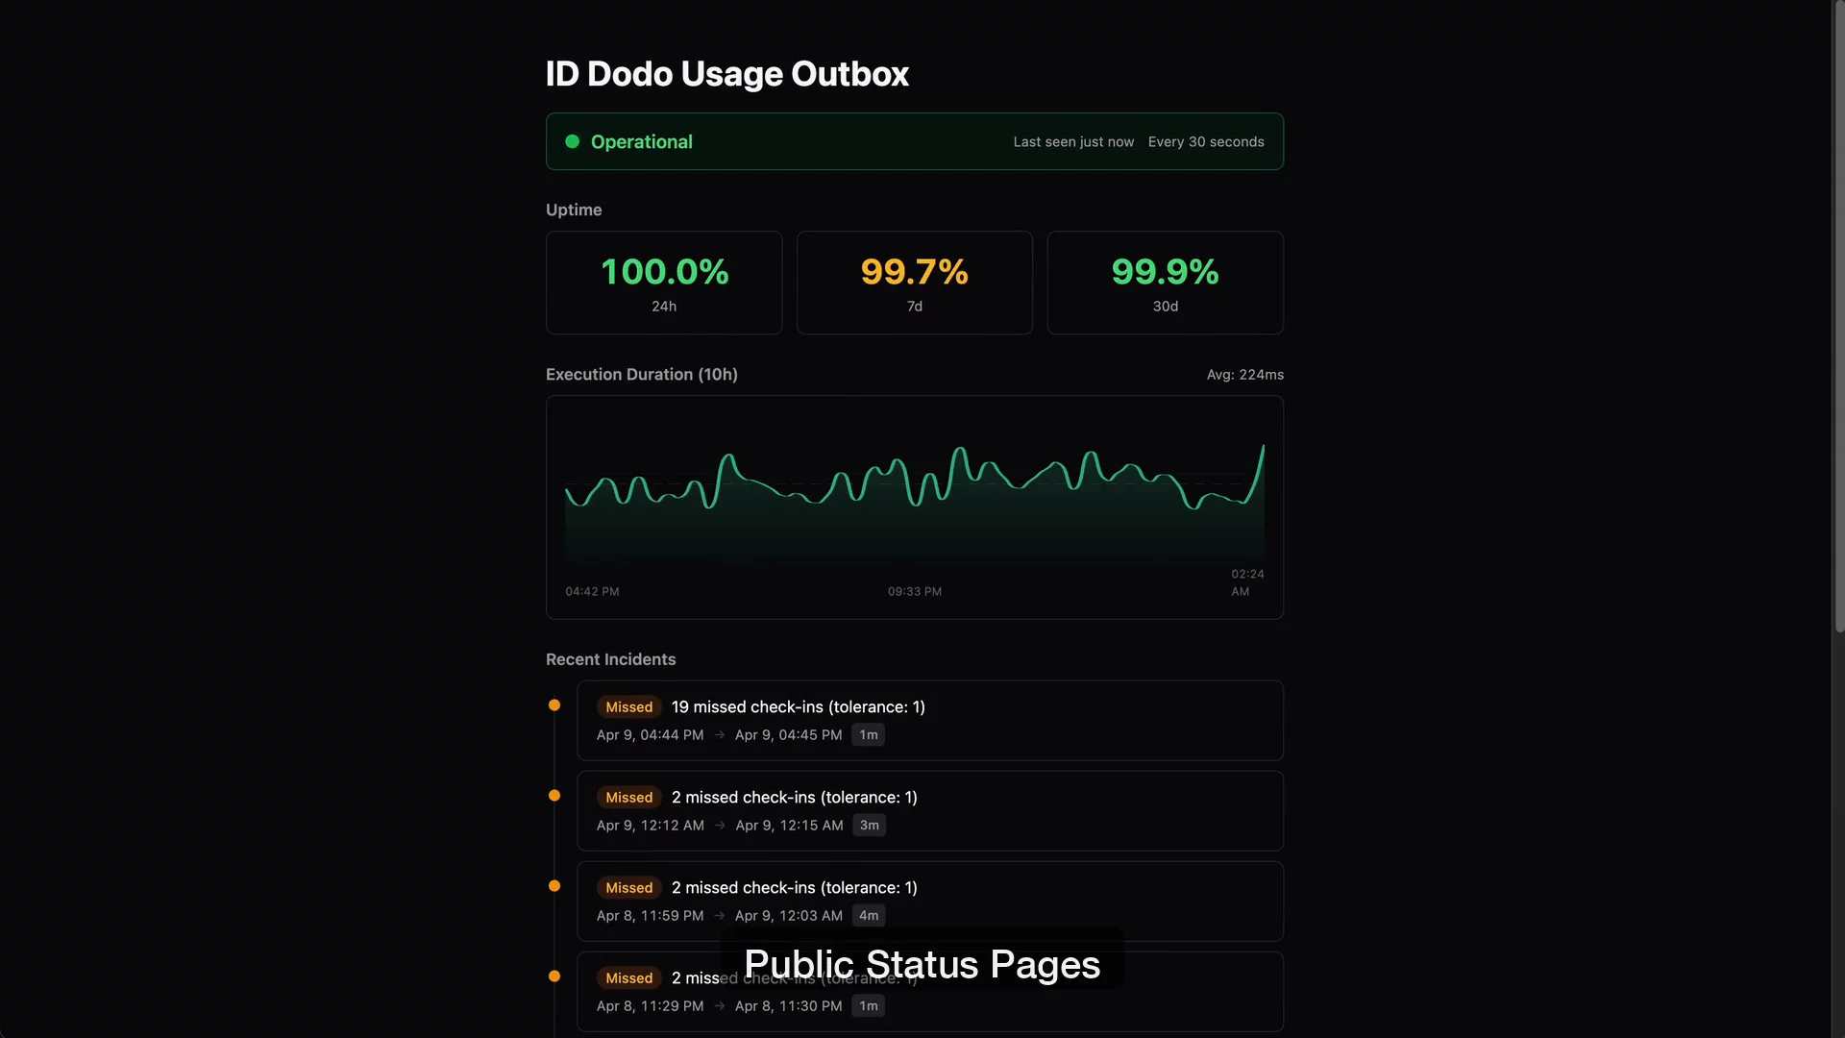Click the green Operational status dot
The width and height of the screenshot is (1845, 1038).
[x=573, y=141]
